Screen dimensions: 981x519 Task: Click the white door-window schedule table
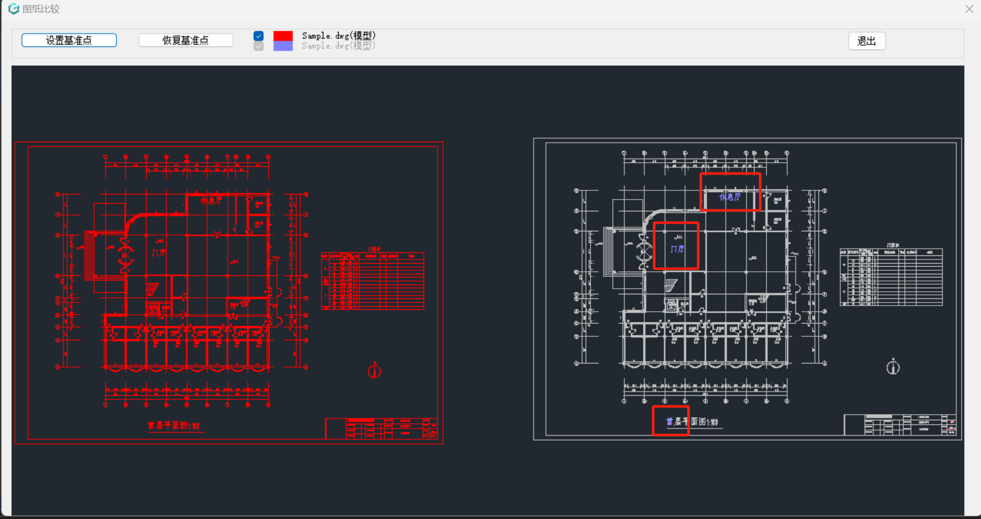(x=891, y=277)
